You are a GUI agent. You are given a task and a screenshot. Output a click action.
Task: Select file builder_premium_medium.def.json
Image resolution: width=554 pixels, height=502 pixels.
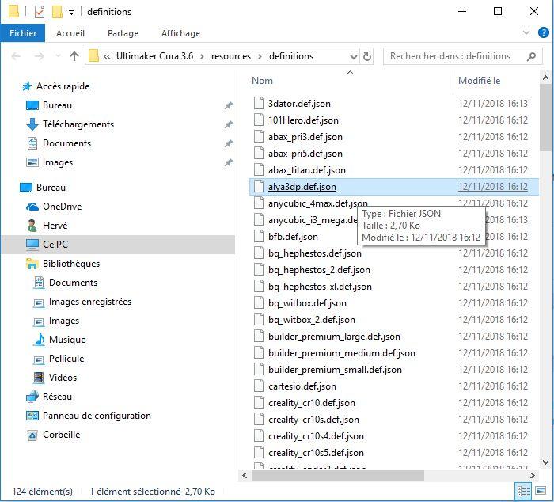coord(342,353)
